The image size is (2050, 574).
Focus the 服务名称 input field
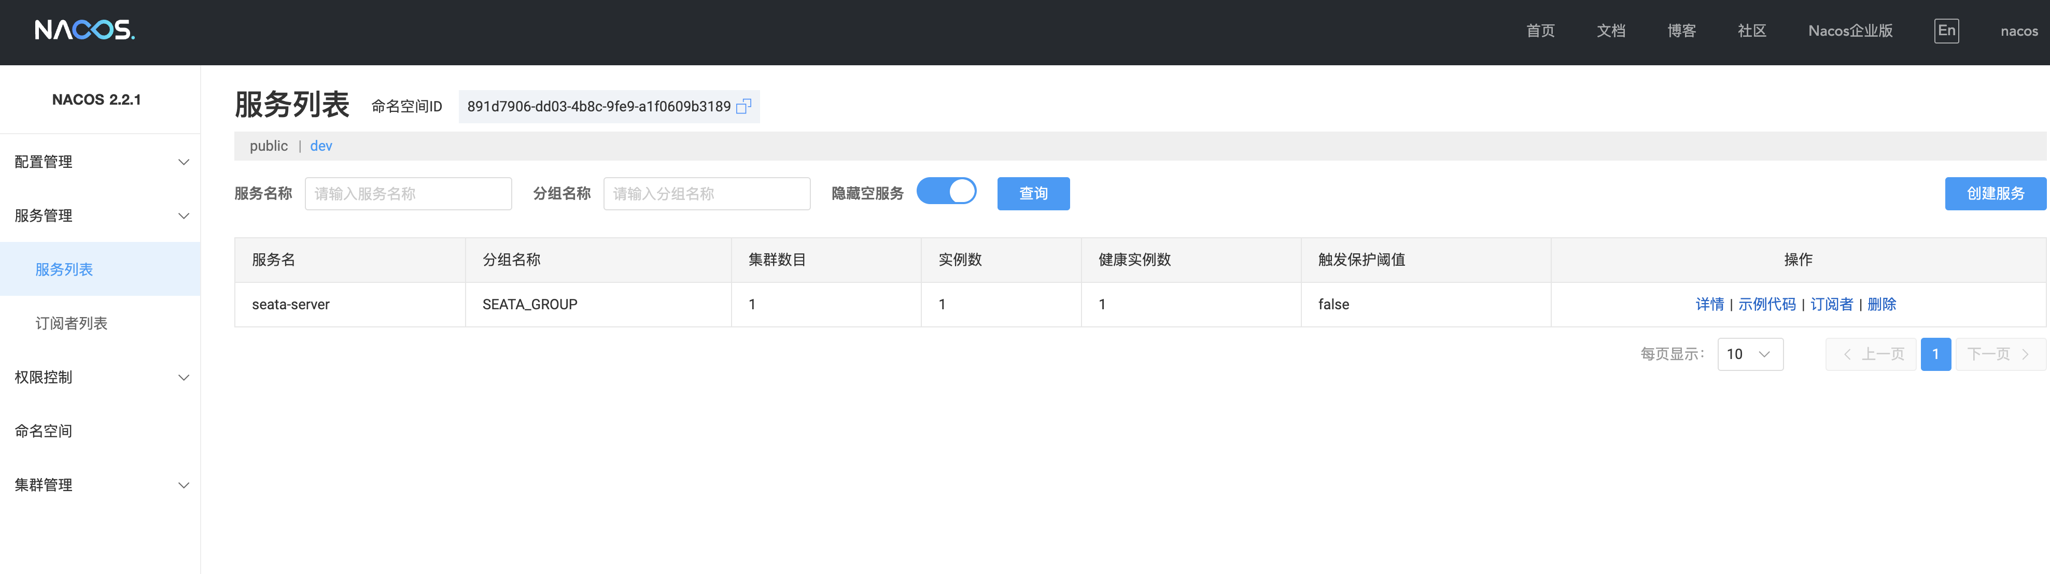[408, 193]
